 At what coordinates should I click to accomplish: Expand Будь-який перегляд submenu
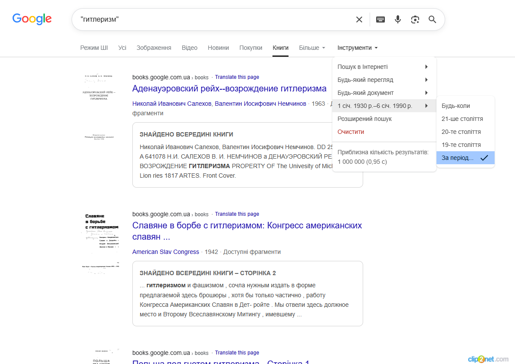tap(384, 80)
